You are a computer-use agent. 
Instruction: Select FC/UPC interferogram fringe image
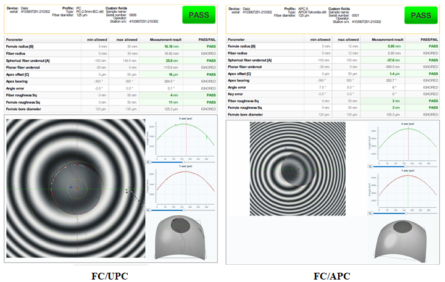pyautogui.click(x=74, y=188)
